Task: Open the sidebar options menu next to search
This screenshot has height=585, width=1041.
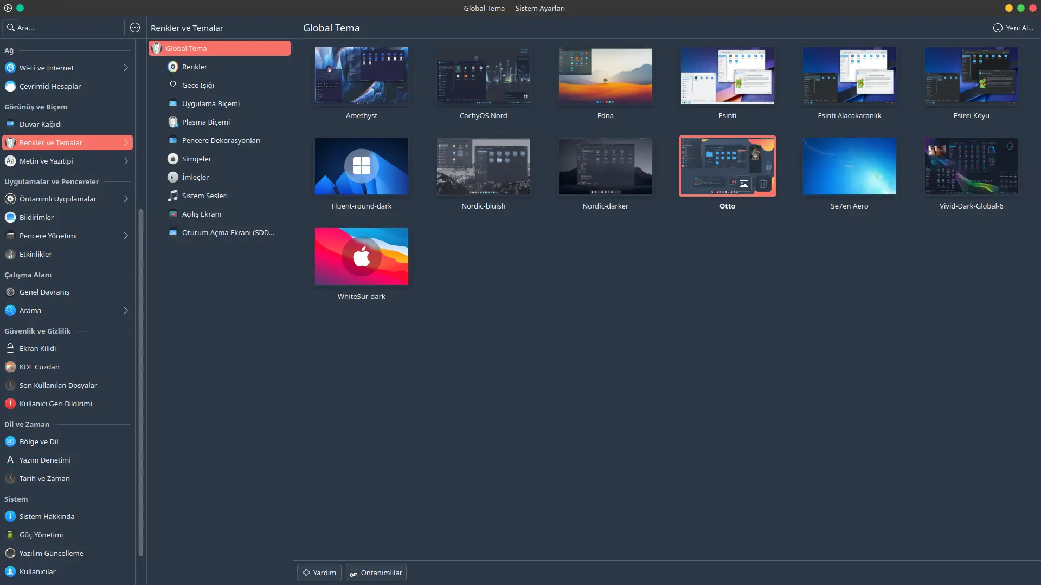Action: [135, 28]
